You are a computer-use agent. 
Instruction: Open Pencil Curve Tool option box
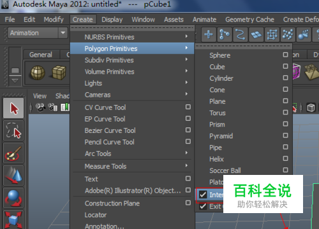pos(188,141)
